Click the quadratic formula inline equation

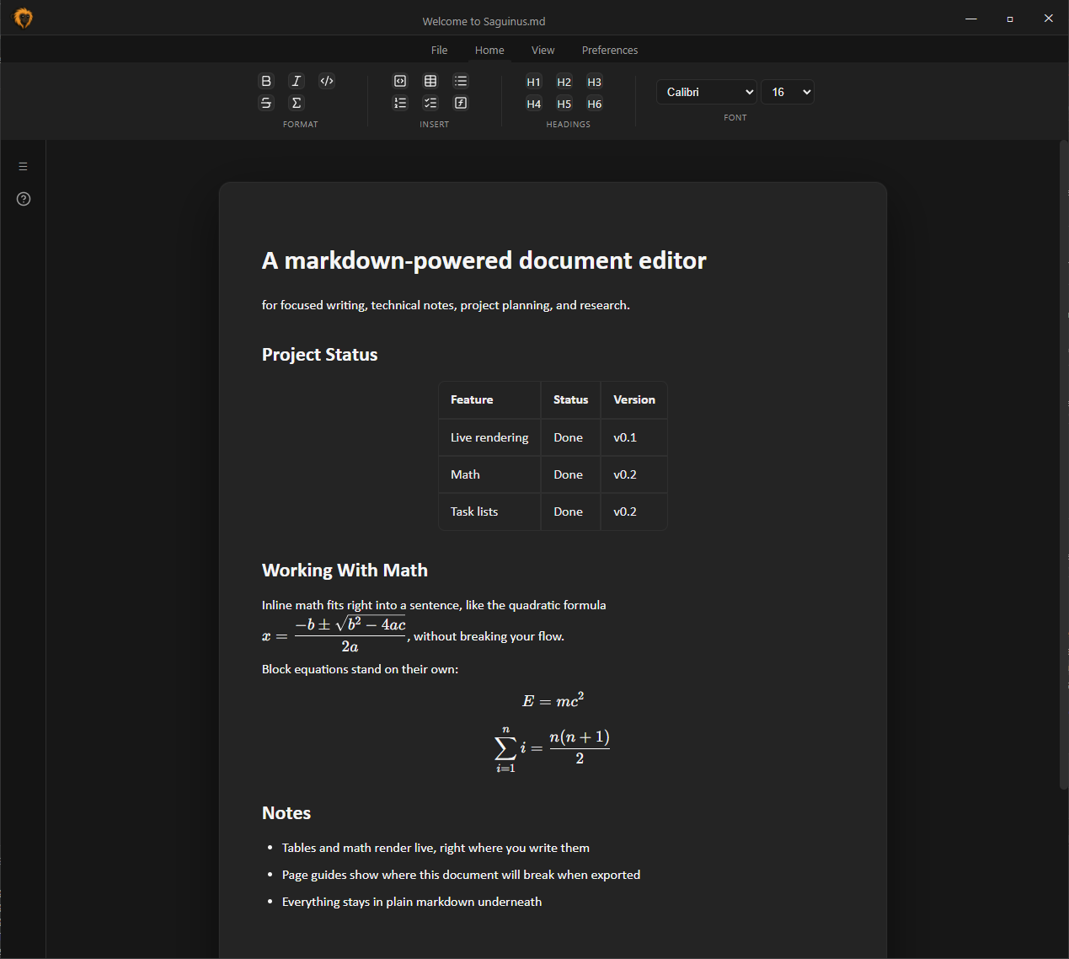tap(334, 635)
